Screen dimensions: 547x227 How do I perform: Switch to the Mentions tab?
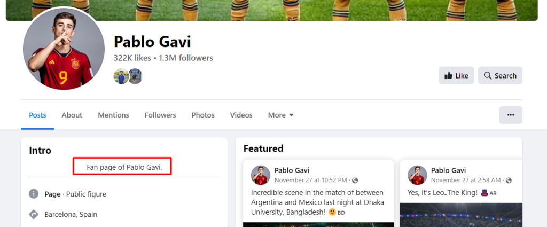[x=113, y=115]
